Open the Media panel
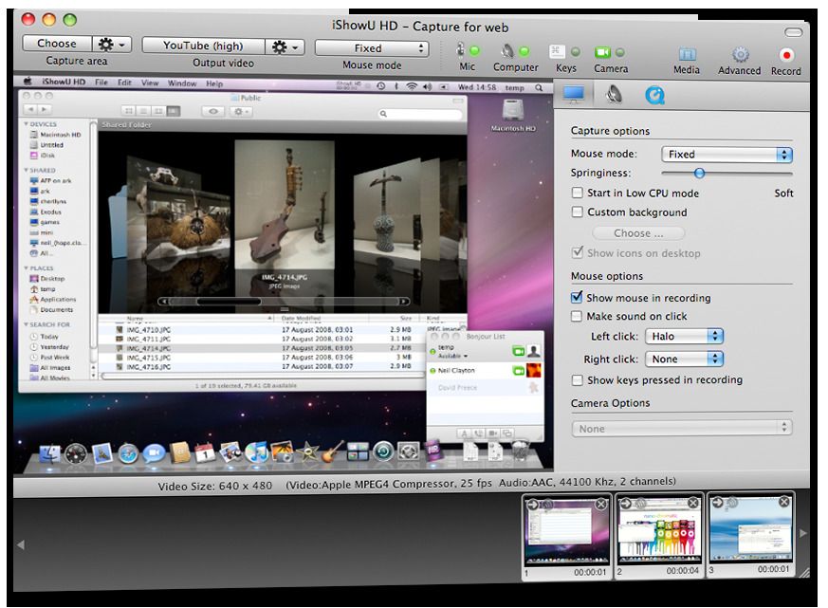This screenshot has width=828, height=608. click(x=687, y=55)
